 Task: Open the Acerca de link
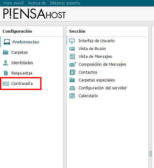[x=37, y=3]
